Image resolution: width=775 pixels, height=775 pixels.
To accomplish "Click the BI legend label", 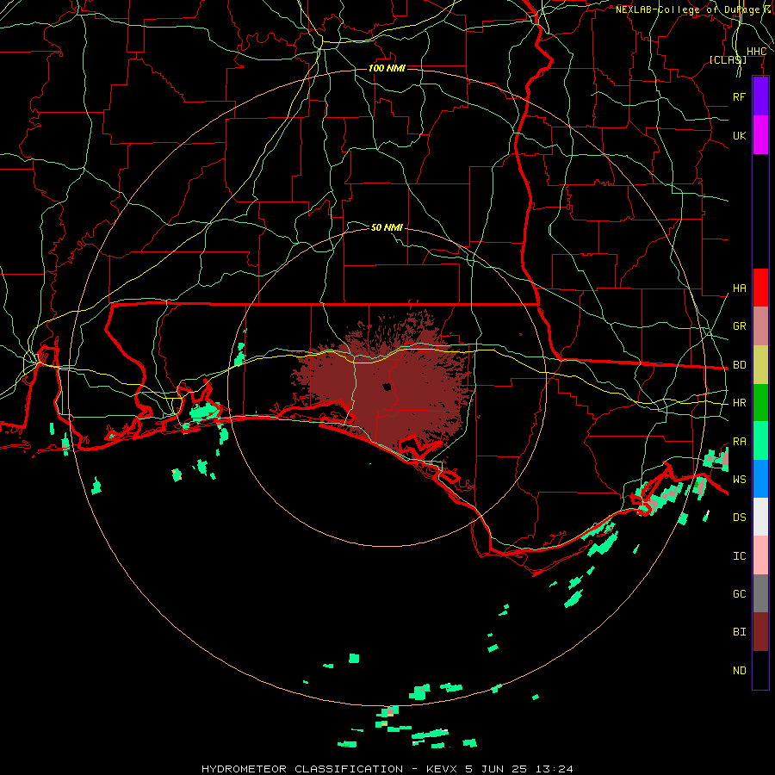I will coord(739,632).
